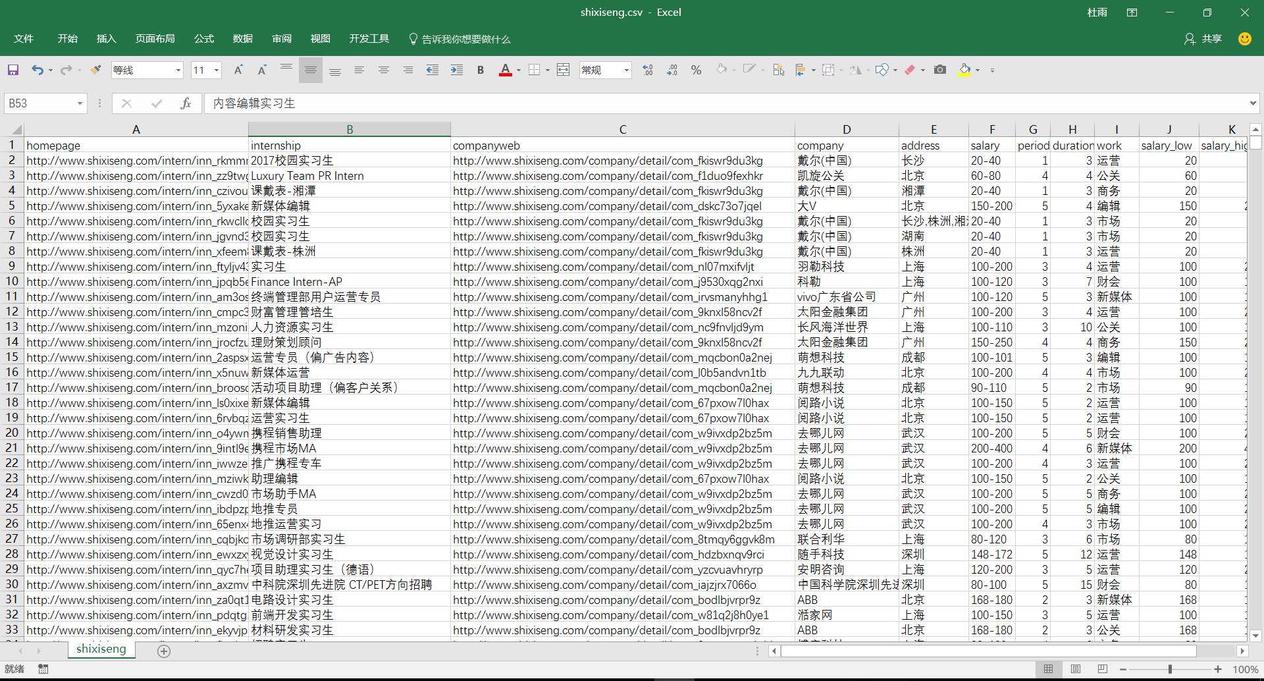
Task: Open the 公式 ribbon tab
Action: coord(204,39)
